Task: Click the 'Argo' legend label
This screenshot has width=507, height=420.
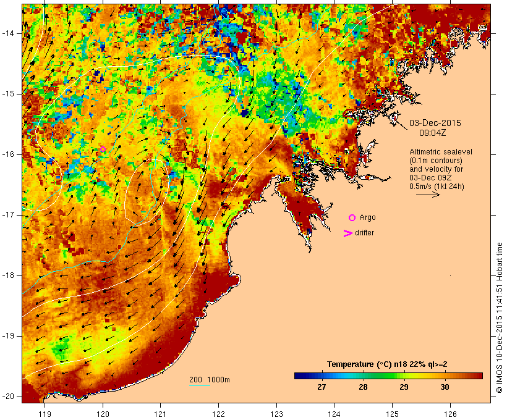Action: tap(368, 217)
